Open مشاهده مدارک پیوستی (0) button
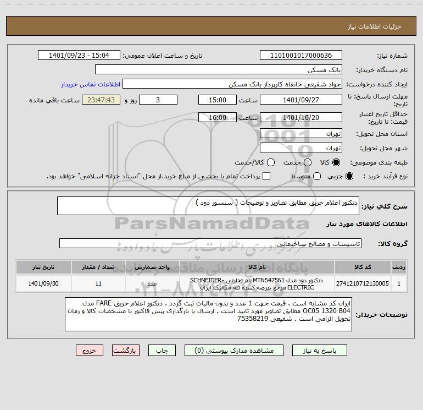Image resolution: width=423 pixels, height=410 pixels. pyautogui.click(x=234, y=351)
